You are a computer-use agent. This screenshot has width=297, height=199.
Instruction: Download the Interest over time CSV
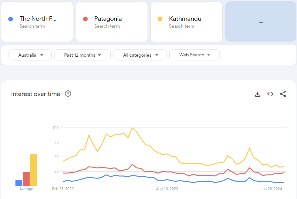point(258,94)
